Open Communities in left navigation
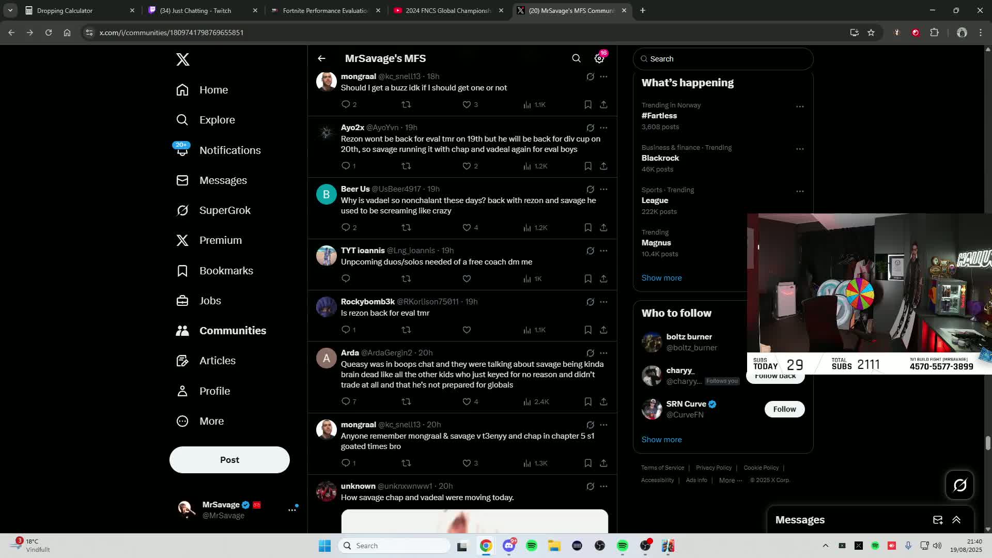Screen dimensions: 992x558 233,331
